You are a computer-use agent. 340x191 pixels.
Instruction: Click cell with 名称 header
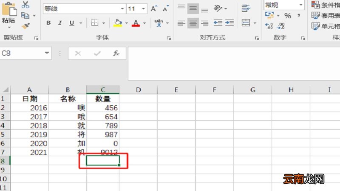tap(68, 99)
